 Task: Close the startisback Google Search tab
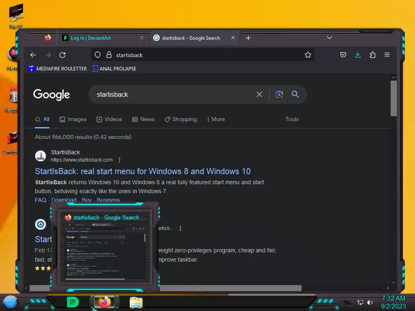pyautogui.click(x=233, y=38)
